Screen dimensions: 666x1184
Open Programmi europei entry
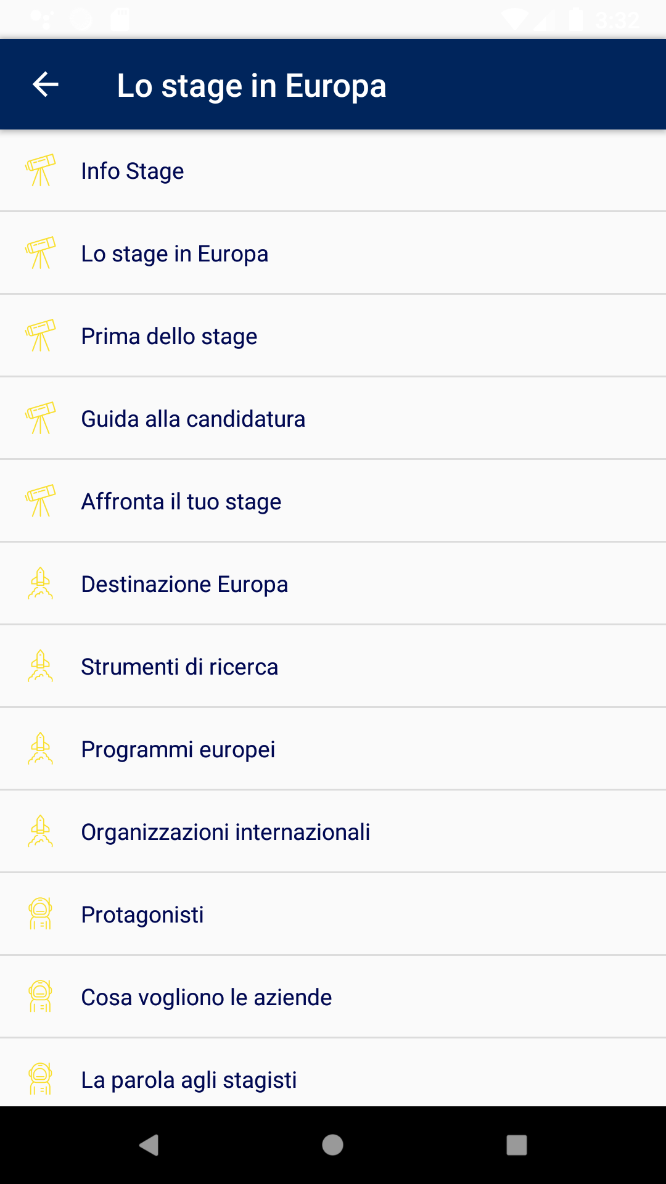point(178,749)
